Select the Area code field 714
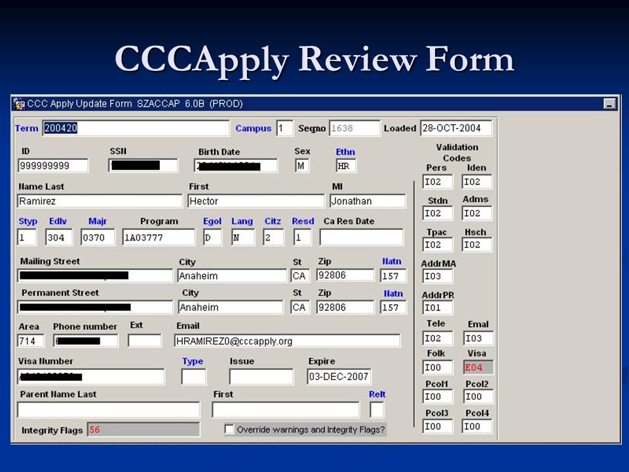This screenshot has width=629, height=472. [31, 341]
